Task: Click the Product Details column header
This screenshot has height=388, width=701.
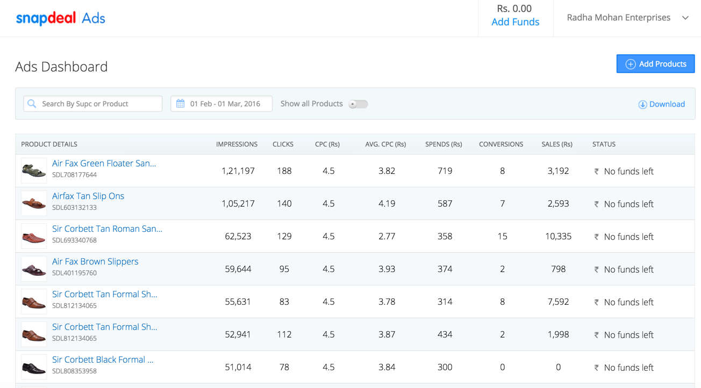Action: click(49, 144)
